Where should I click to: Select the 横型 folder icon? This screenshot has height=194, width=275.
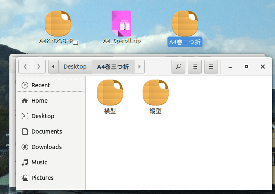pyautogui.click(x=110, y=93)
